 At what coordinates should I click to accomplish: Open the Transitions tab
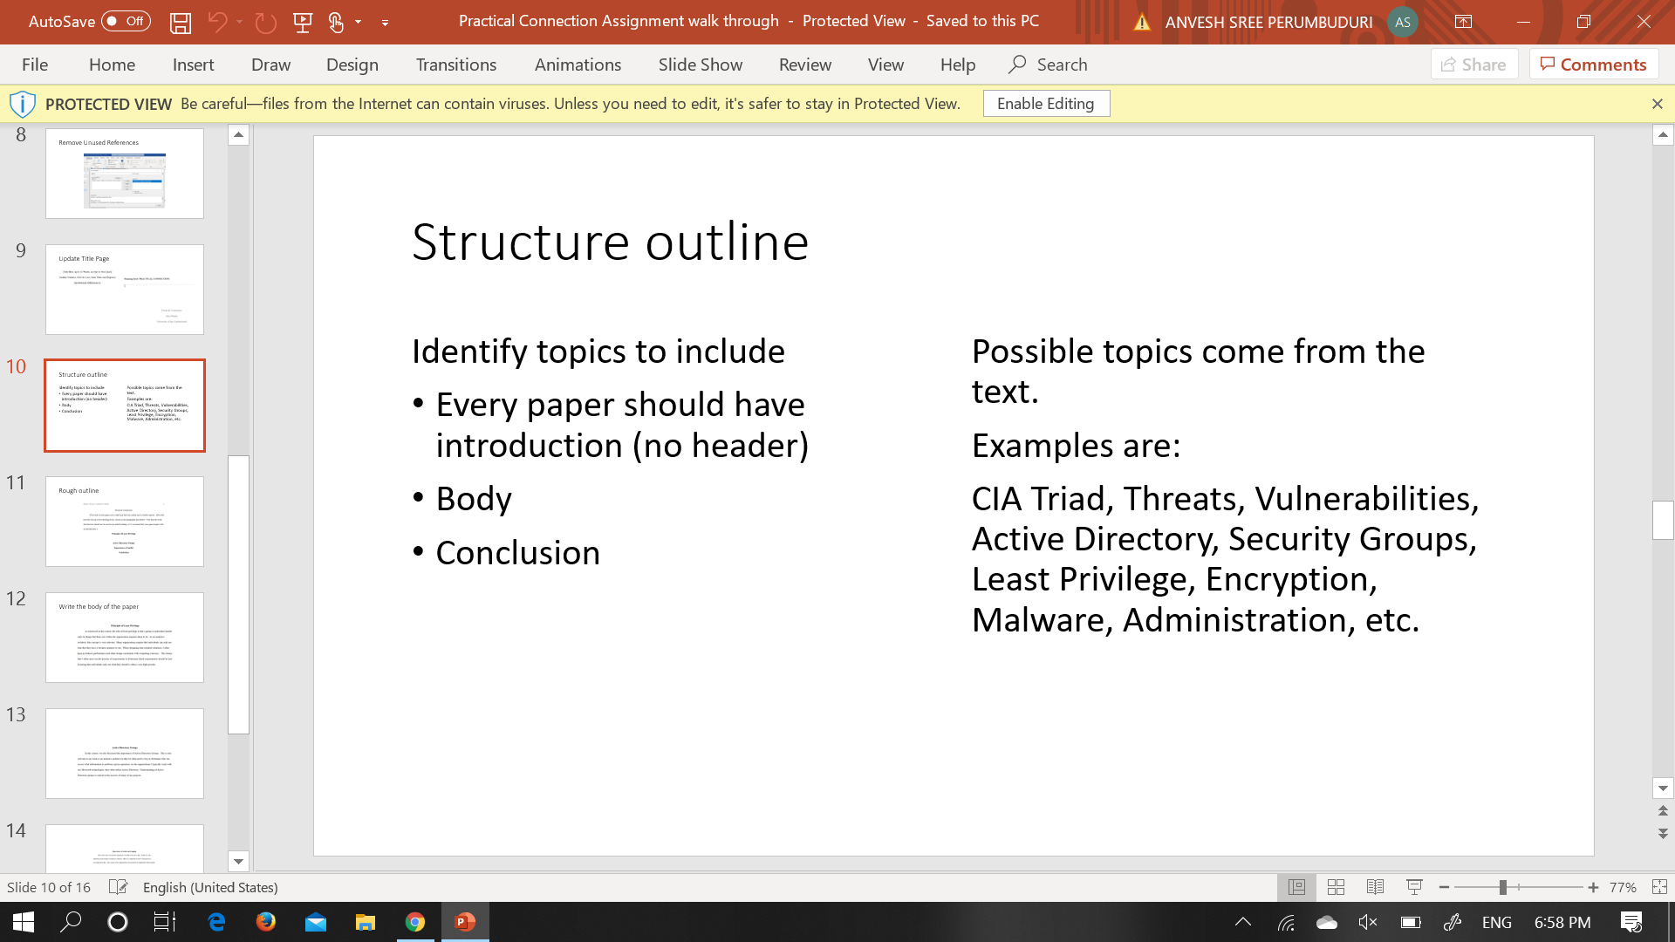pyautogui.click(x=455, y=65)
